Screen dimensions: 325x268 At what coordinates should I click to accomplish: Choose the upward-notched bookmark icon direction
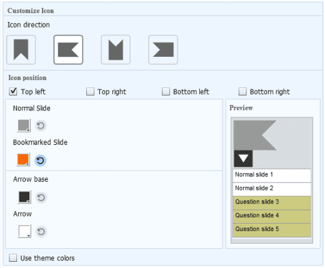pos(116,50)
